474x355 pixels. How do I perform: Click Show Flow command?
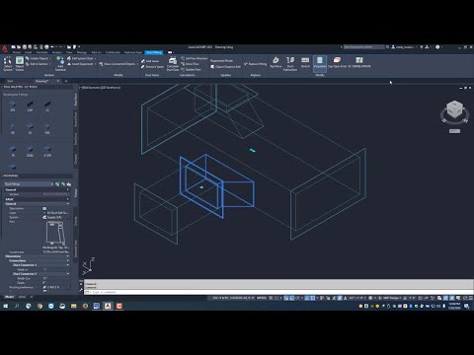190,64
